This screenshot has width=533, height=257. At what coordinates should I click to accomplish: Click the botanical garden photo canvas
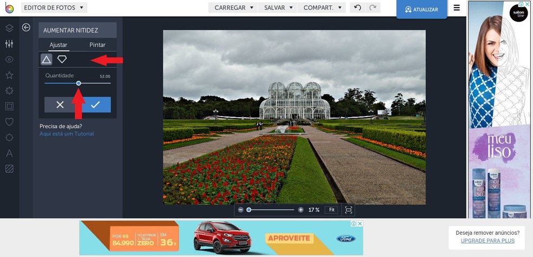294,117
